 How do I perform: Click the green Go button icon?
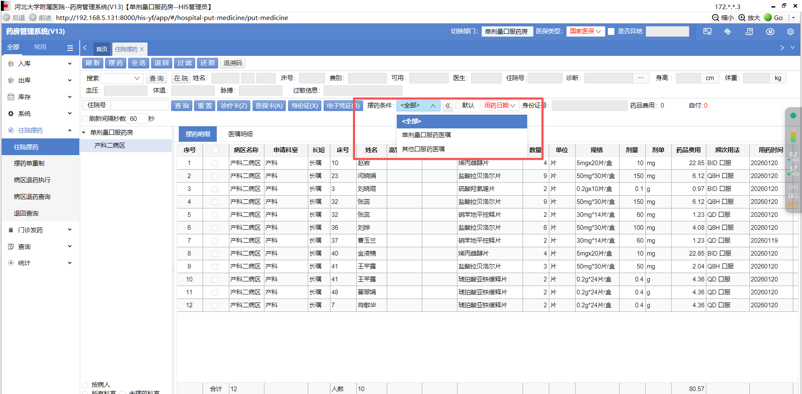768,18
